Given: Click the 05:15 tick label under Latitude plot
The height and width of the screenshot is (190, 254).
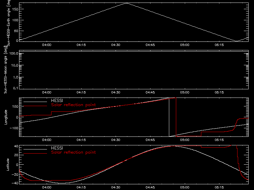Looking at the screenshot, I should click(x=219, y=187).
